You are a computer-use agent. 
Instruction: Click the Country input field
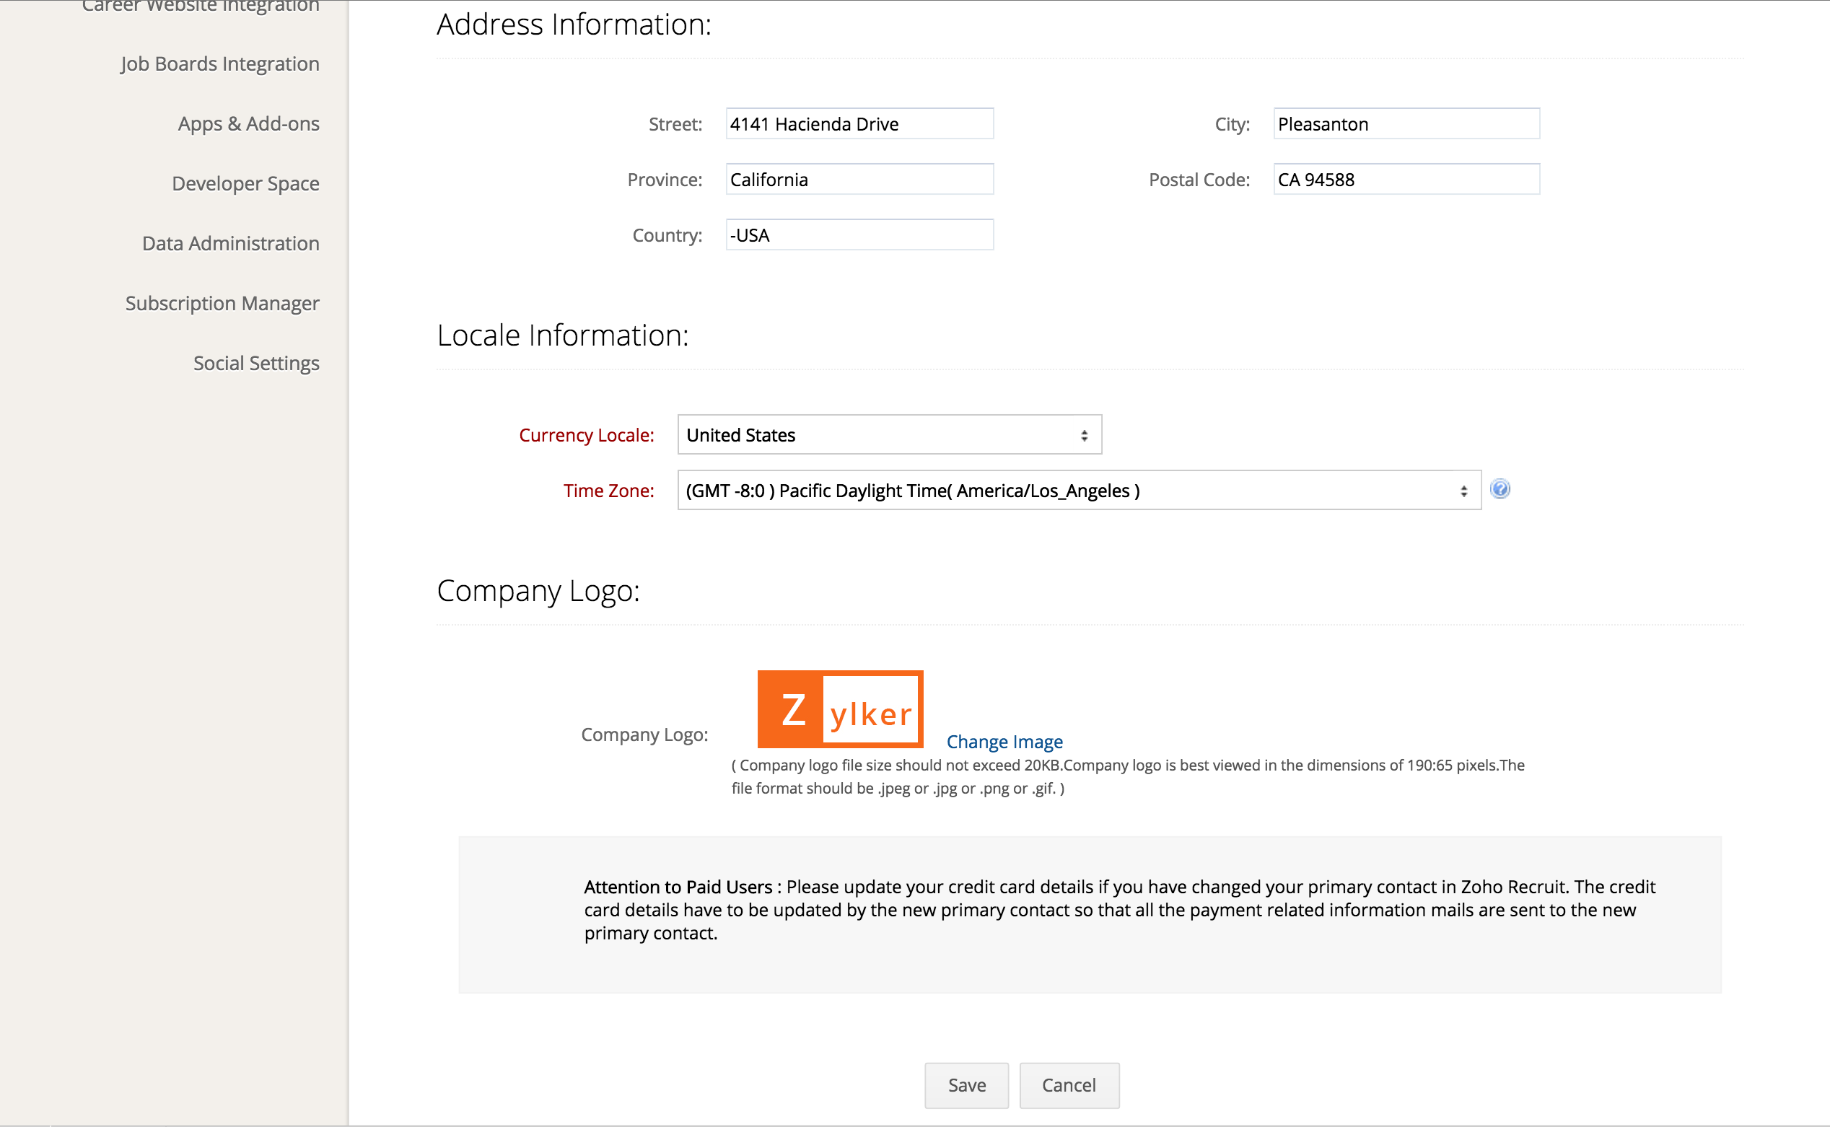tap(859, 234)
